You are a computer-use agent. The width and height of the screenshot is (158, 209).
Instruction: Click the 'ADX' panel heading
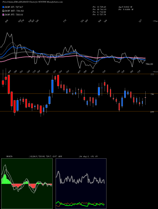coord(60,156)
